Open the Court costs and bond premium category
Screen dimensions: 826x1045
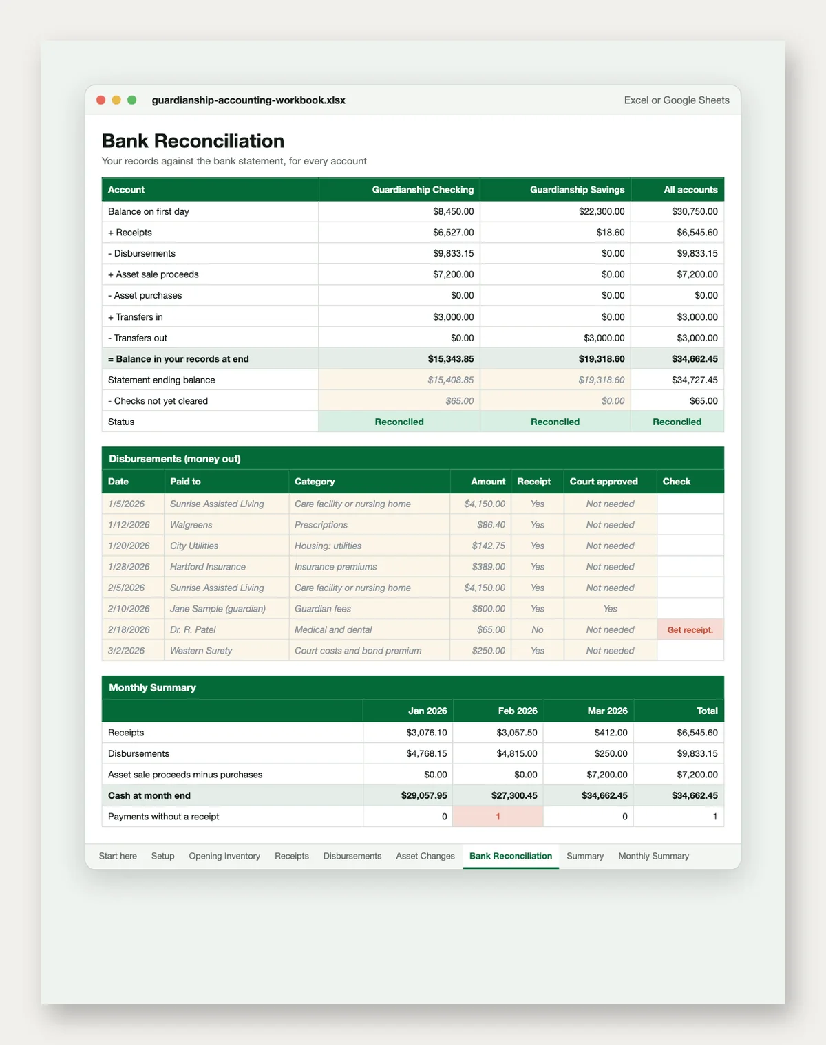(370, 651)
